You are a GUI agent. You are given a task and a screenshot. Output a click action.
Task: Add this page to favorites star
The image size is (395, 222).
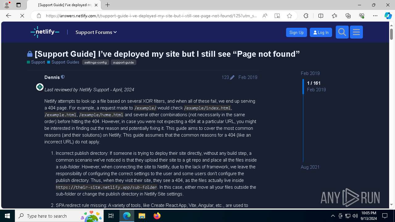click(289, 16)
